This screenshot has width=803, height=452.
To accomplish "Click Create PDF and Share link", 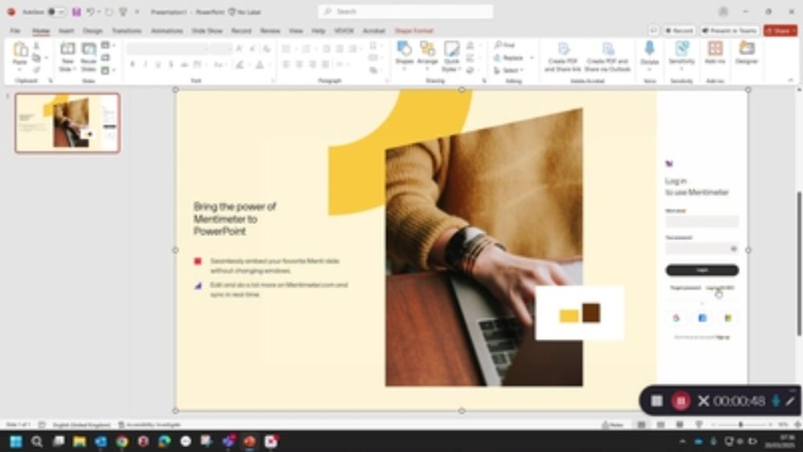I will tap(562, 56).
